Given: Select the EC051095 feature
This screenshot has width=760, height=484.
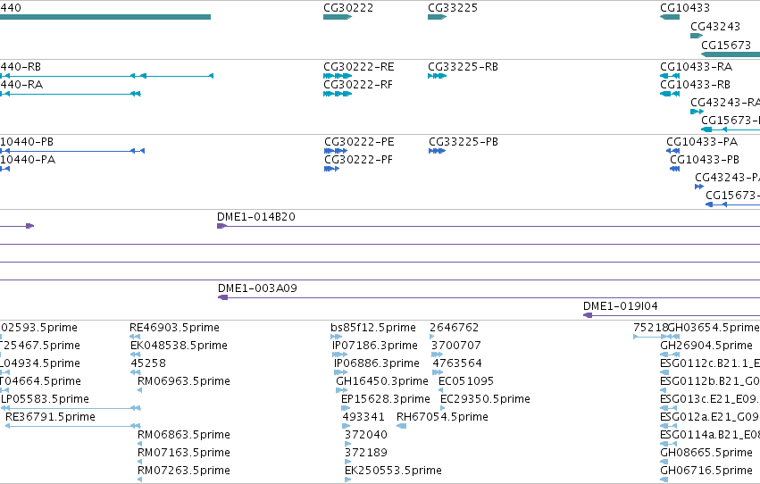Looking at the screenshot, I should (440, 390).
